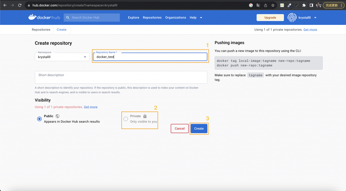Click the Short description text field
346x191 pixels.
pos(121,77)
